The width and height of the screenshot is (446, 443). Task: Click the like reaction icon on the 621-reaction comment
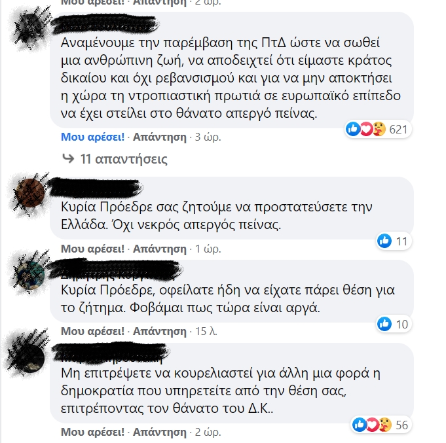[x=353, y=130]
